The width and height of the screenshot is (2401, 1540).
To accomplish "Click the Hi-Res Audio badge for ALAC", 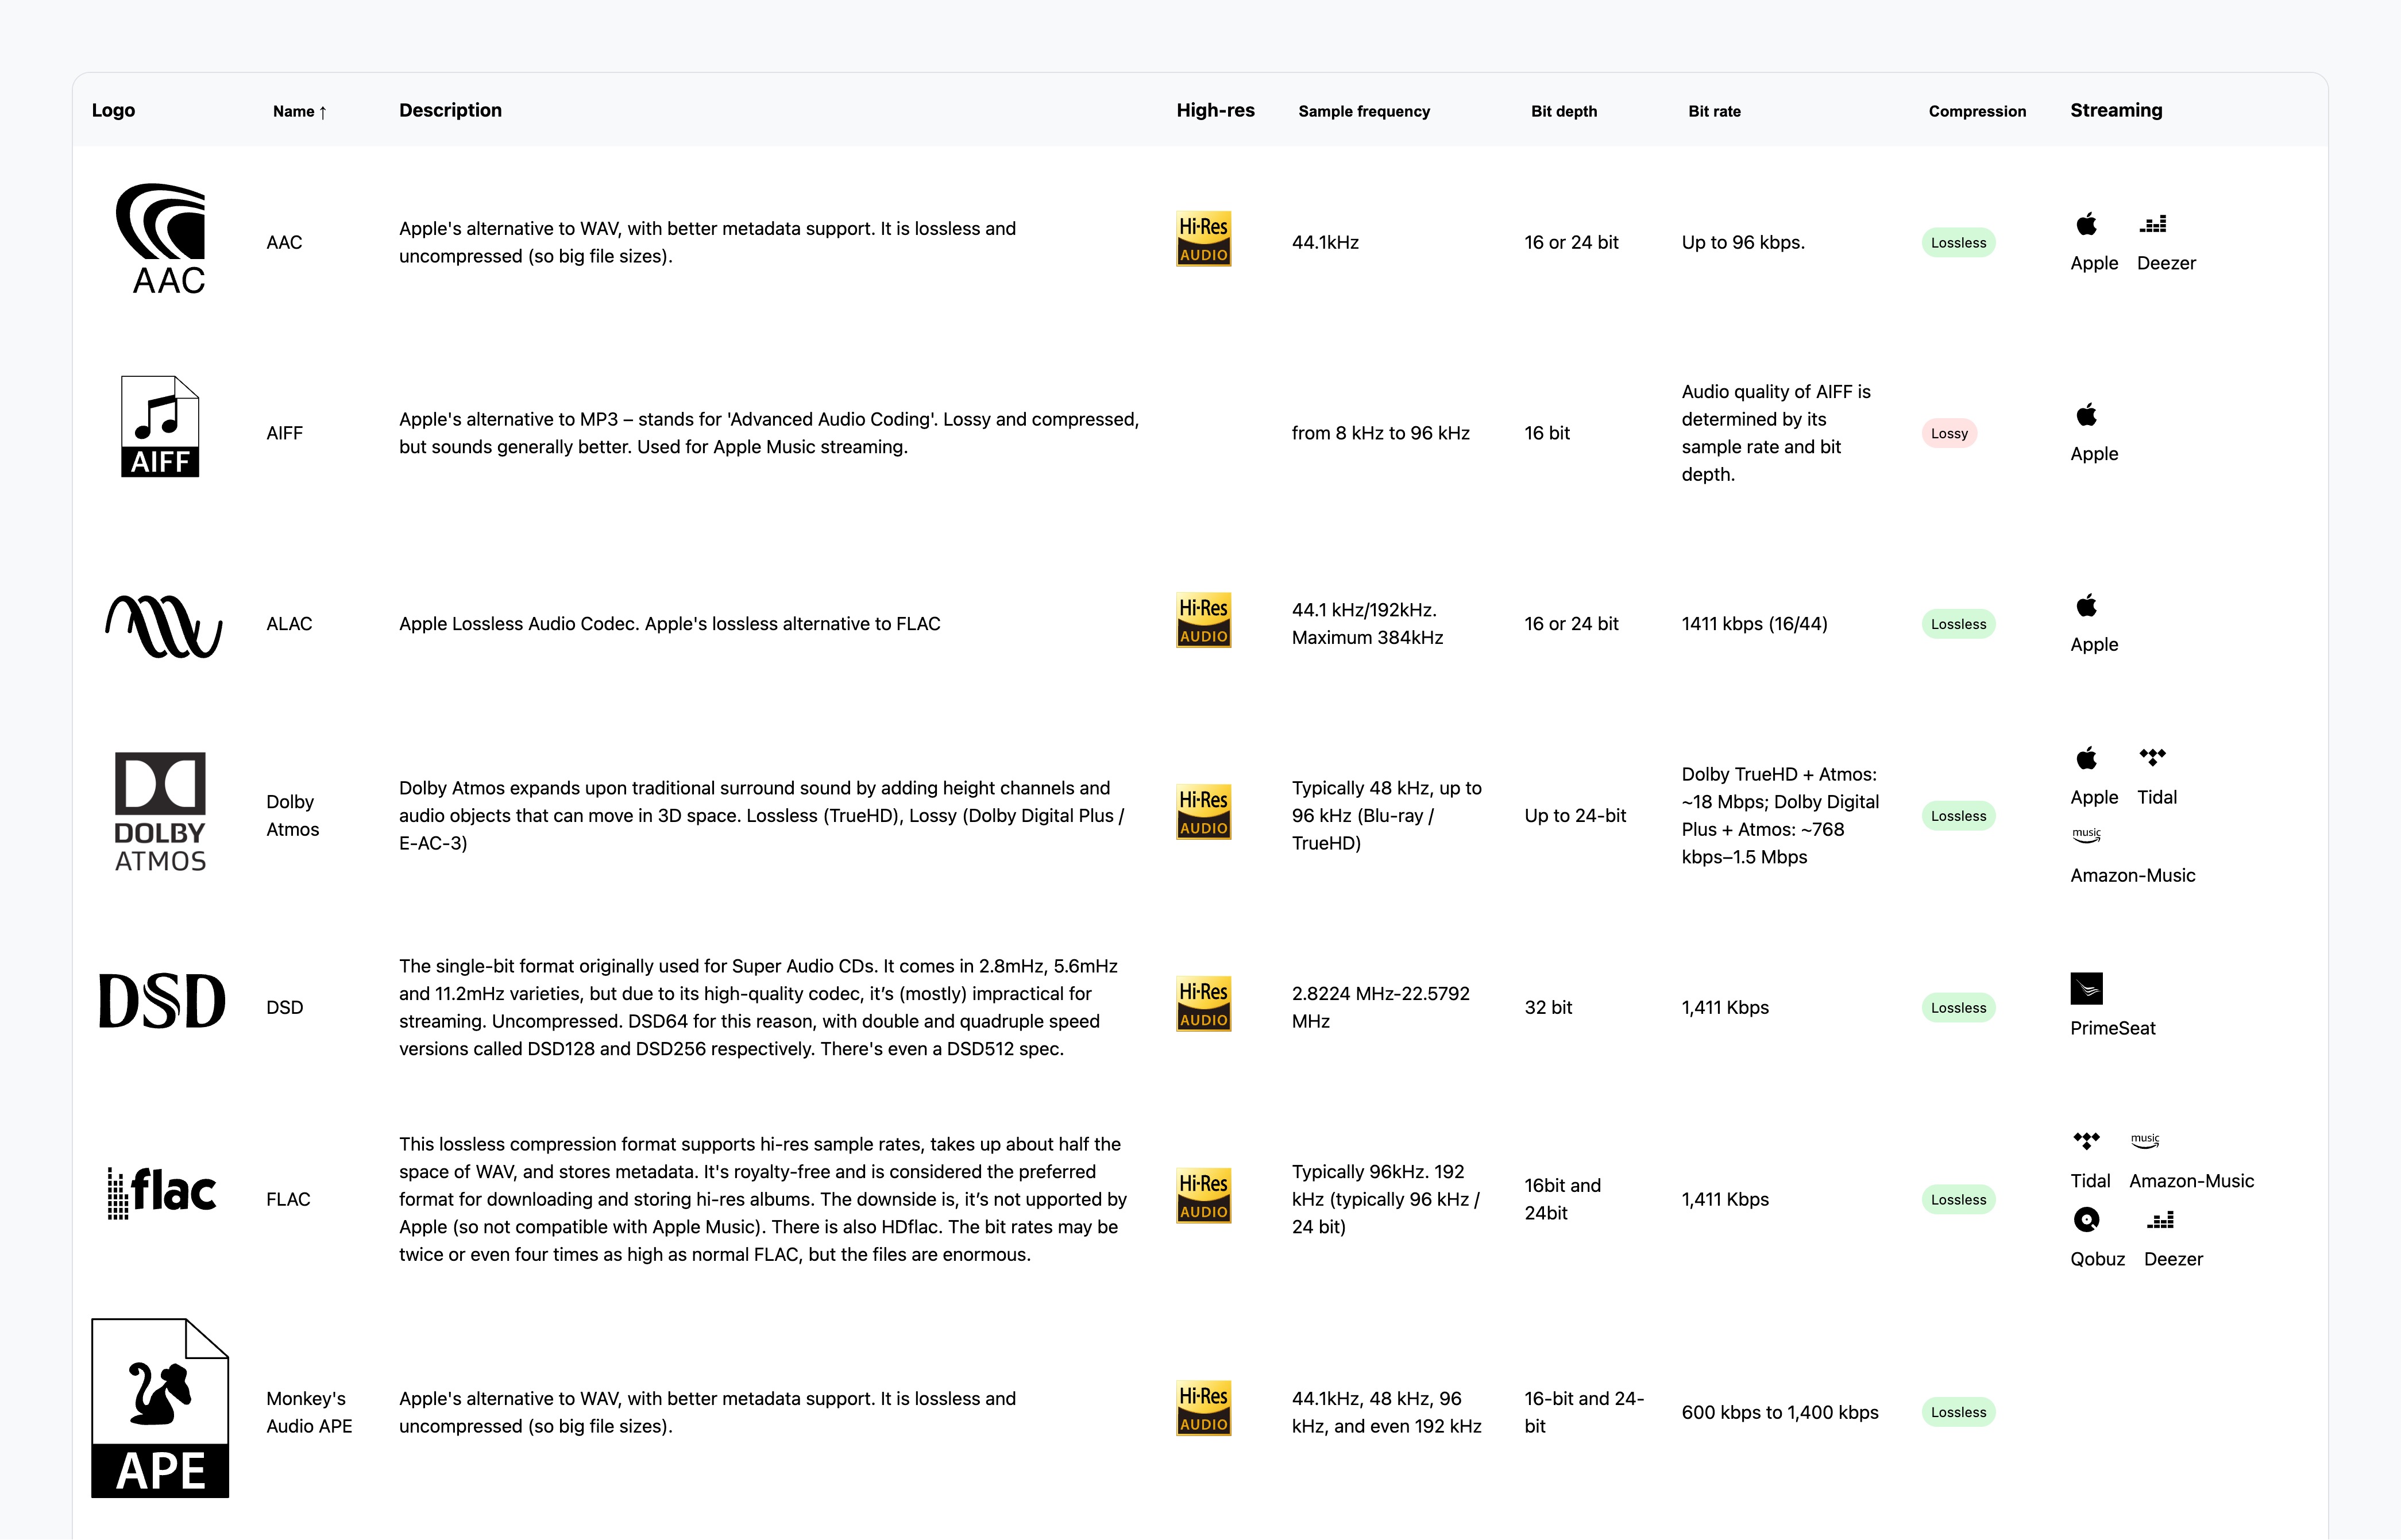I will click(x=1203, y=621).
